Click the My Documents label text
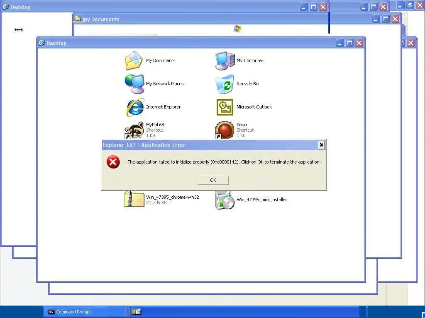 point(161,60)
